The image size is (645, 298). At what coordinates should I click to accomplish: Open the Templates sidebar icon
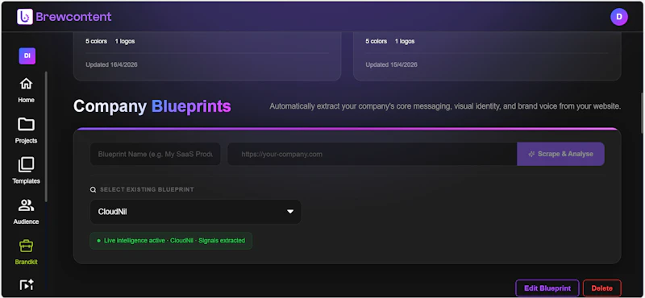coord(26,165)
